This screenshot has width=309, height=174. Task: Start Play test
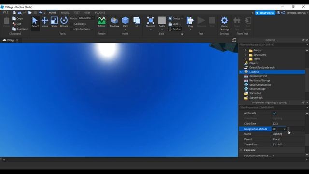tap(190, 22)
